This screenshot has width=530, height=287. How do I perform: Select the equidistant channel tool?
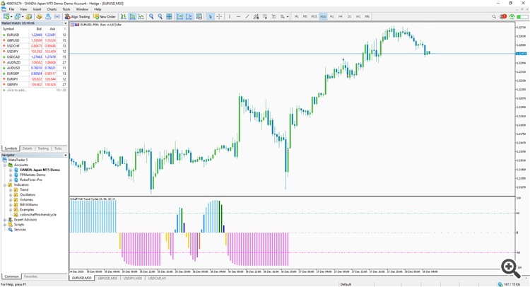click(257, 16)
